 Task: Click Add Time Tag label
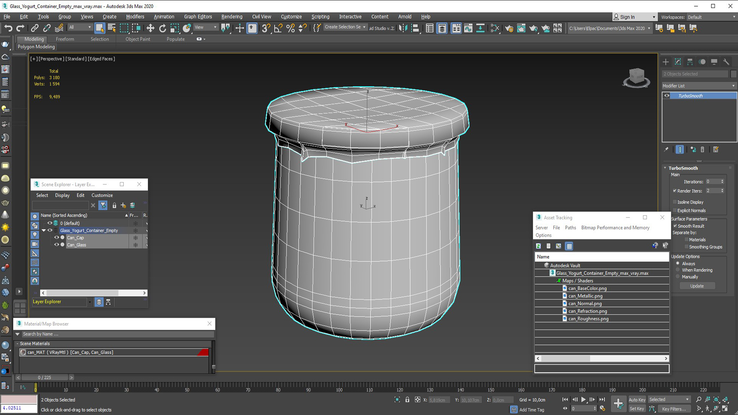coord(532,410)
